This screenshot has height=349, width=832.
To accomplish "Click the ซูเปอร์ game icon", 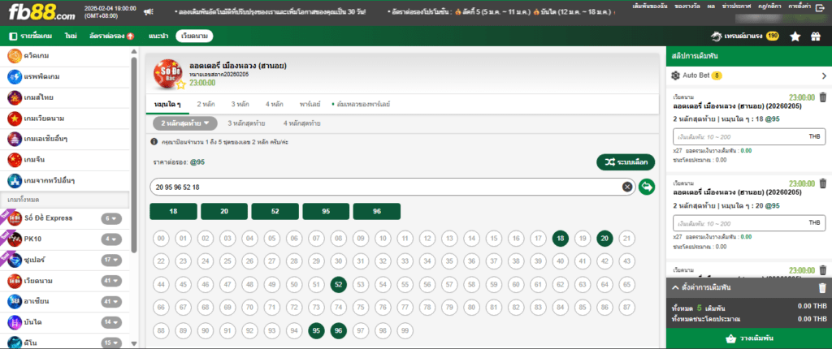I will (15, 260).
